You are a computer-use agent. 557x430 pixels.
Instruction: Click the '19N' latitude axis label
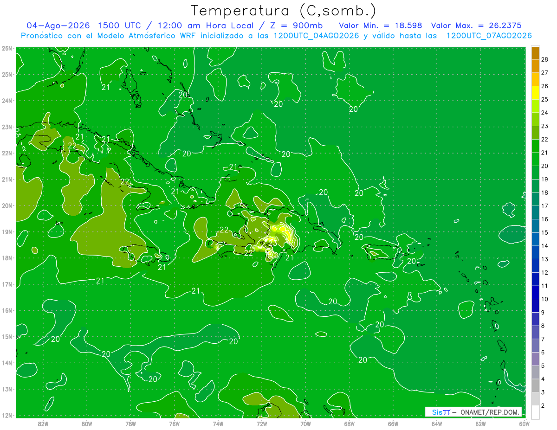coord(7,232)
